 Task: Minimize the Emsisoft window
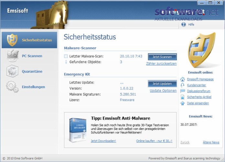pyautogui.click(x=202, y=3)
